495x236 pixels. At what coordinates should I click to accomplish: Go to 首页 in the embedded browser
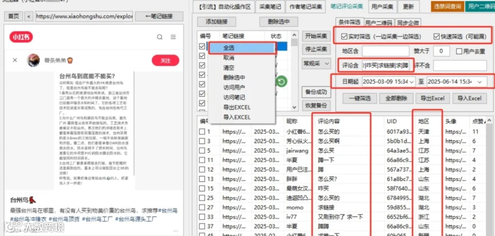tap(14, 16)
